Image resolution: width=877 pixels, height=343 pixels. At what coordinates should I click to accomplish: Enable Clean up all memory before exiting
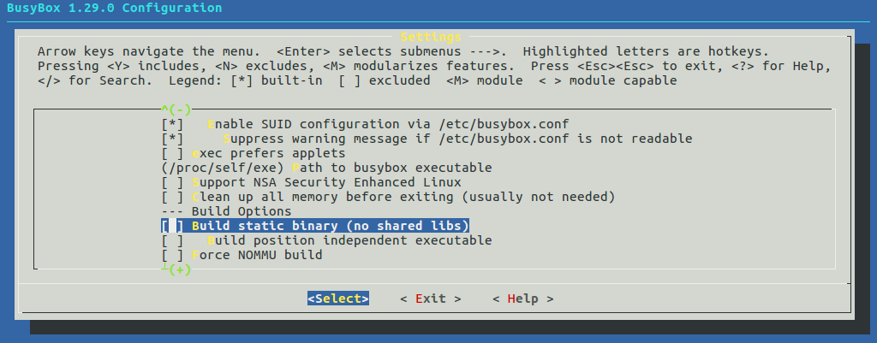point(172,197)
